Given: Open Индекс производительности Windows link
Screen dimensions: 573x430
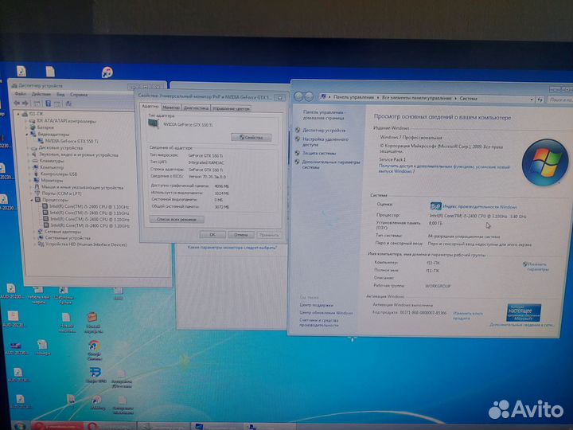Looking at the screenshot, I should pos(480,207).
